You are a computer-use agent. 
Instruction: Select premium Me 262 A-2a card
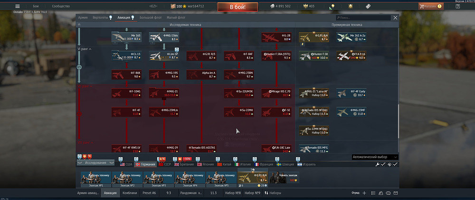point(351,37)
